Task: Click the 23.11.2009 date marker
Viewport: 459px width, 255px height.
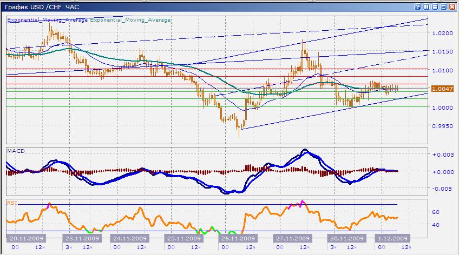Action: click(x=76, y=238)
